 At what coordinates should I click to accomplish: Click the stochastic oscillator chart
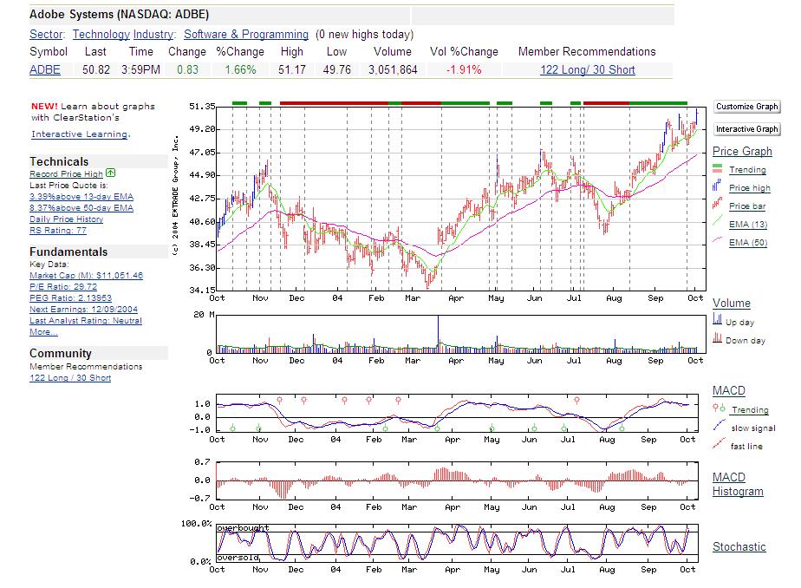[457, 543]
